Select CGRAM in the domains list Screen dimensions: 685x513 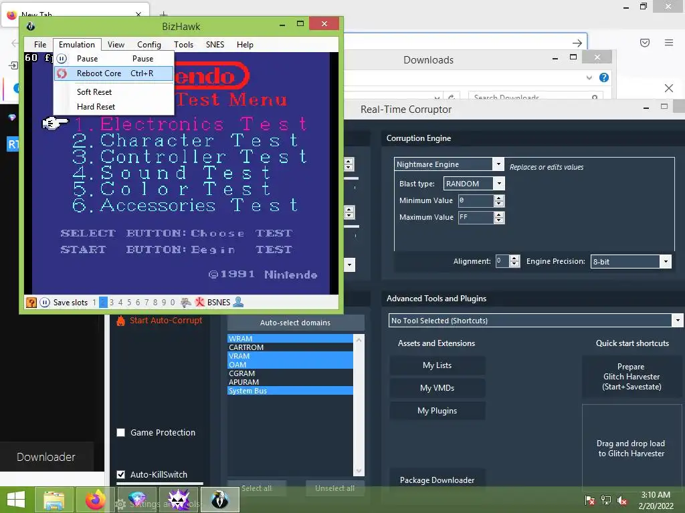point(290,373)
